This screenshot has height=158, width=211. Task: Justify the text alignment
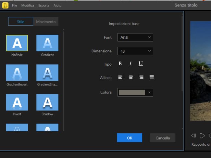152,77
